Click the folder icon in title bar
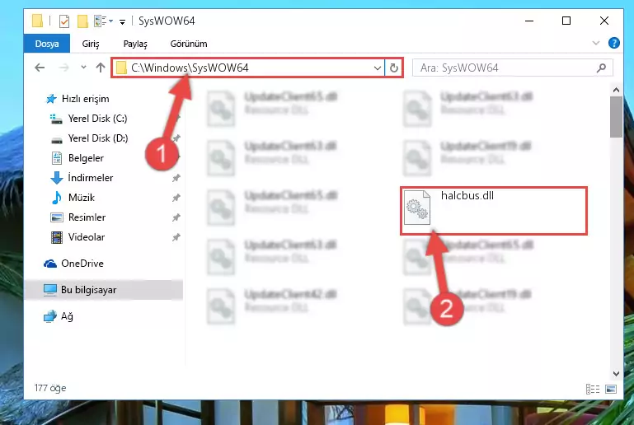Viewport: 634px width, 425px height. pyautogui.click(x=37, y=21)
